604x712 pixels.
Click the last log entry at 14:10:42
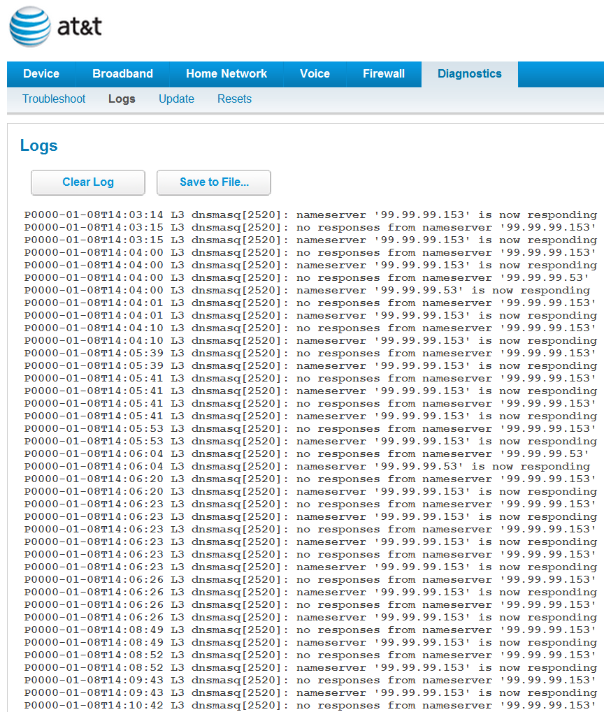pos(310,705)
